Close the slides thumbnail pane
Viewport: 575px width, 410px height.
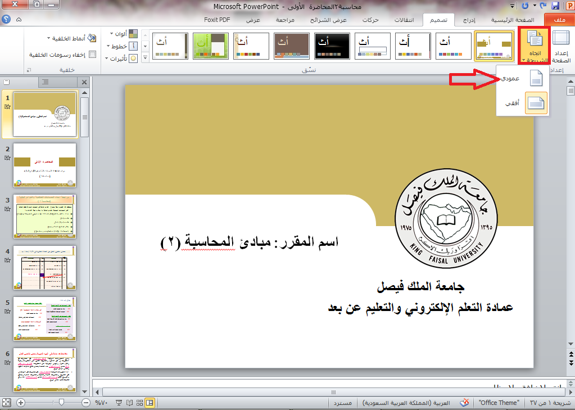(x=84, y=82)
